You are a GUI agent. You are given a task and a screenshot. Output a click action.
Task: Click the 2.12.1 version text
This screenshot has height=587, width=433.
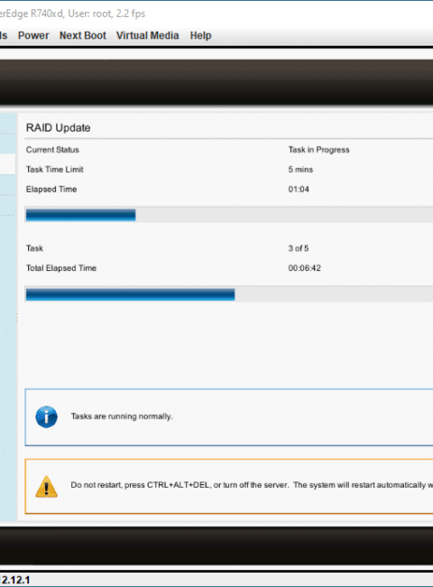point(15,580)
